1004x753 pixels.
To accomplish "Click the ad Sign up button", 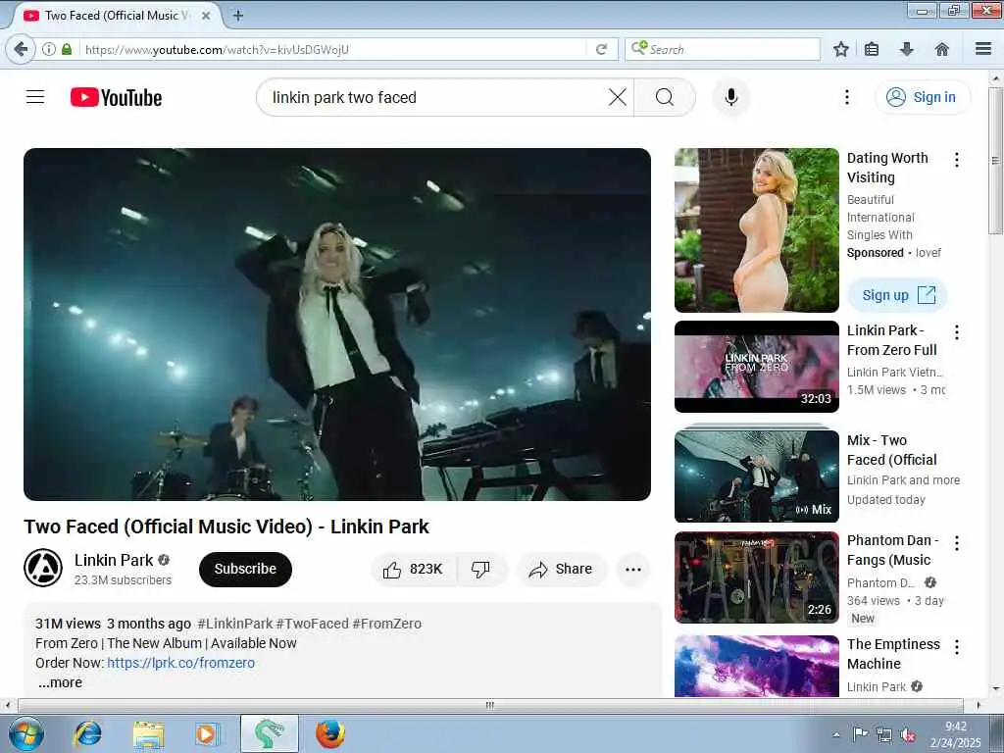I will 897,295.
